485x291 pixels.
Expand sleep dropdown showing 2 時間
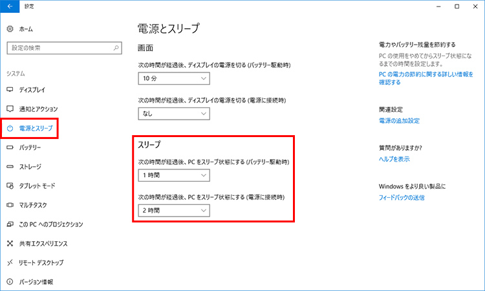(x=174, y=210)
